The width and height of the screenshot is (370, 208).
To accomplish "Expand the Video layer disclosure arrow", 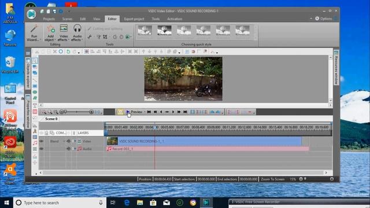I will (x=75, y=141).
